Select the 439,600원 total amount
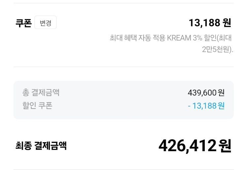 pos(206,93)
